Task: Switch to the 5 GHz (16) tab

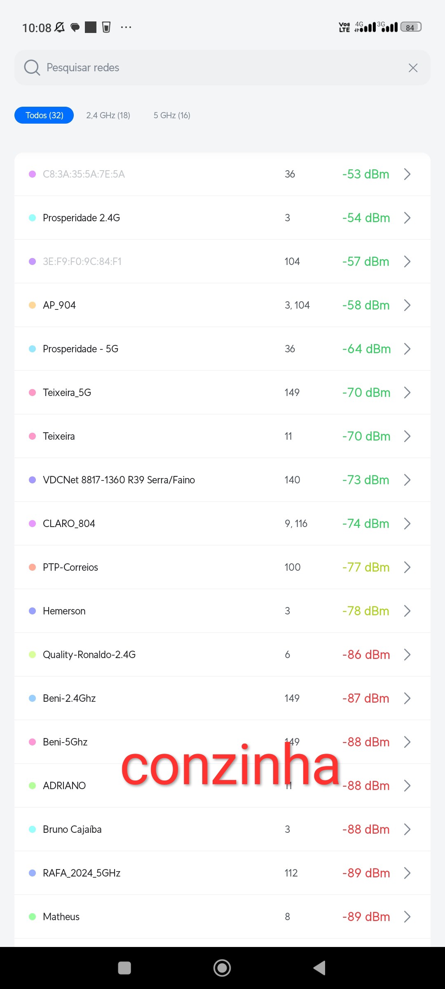Action: click(x=172, y=115)
